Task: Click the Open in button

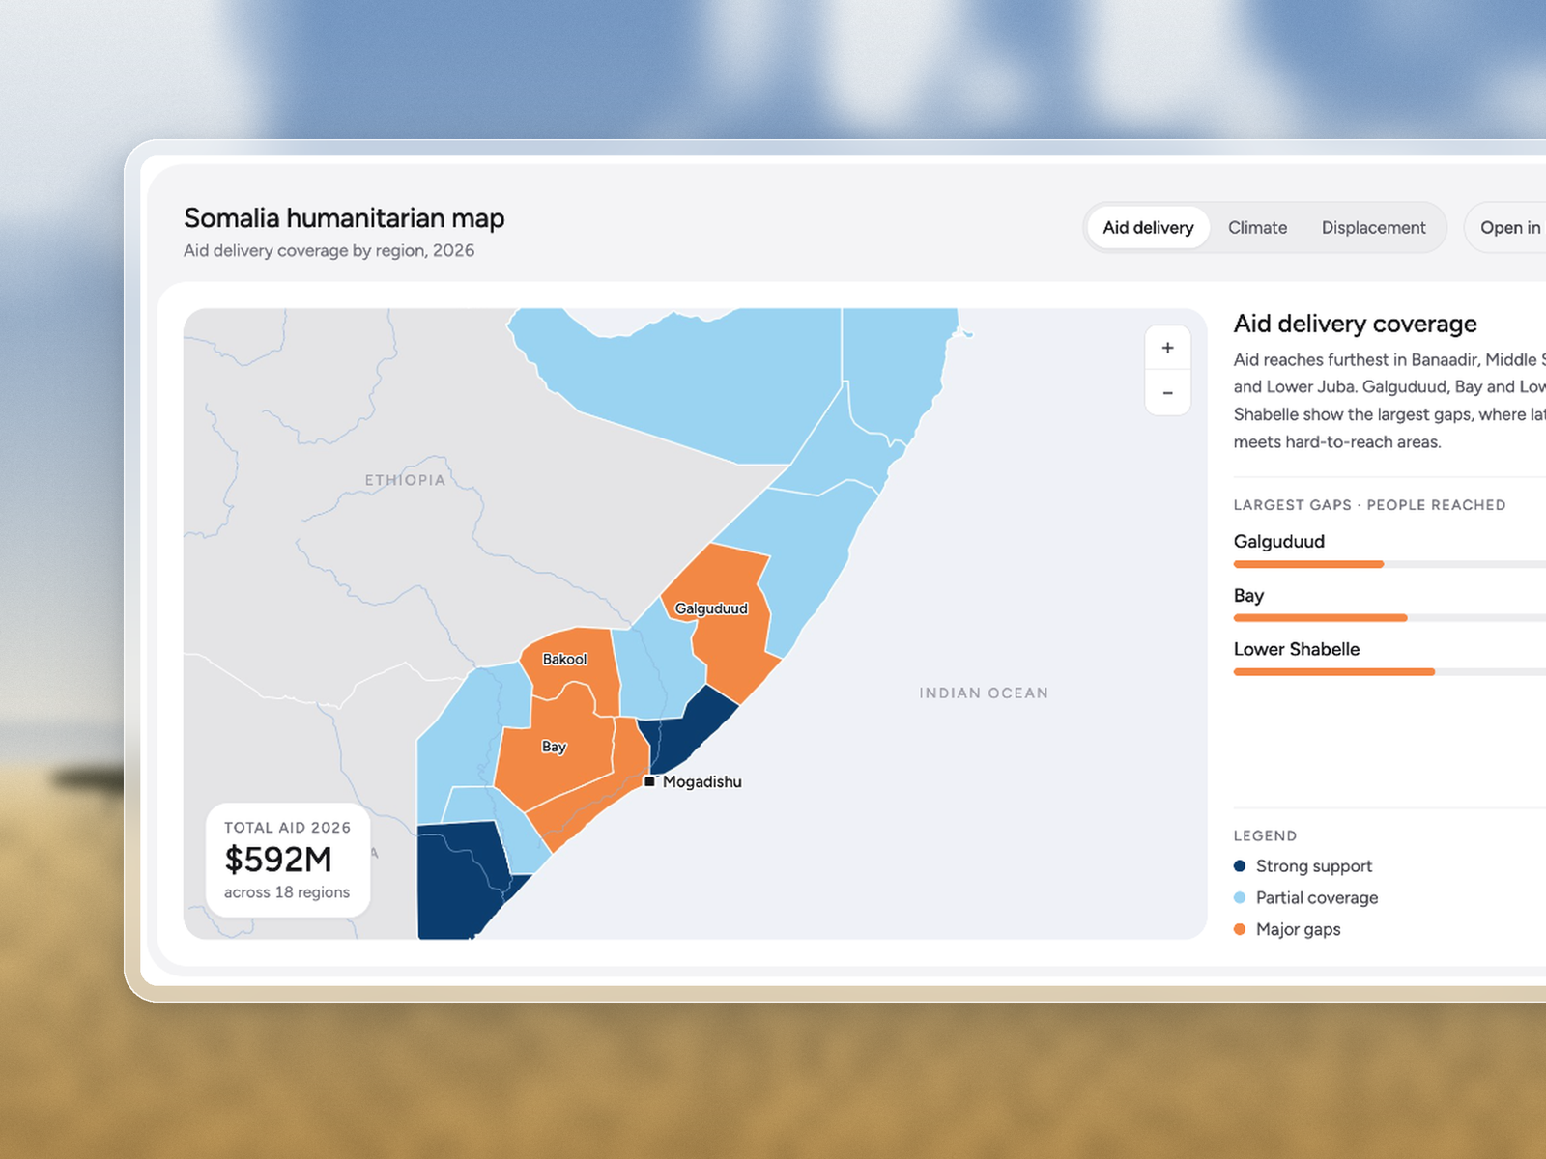Action: pyautogui.click(x=1507, y=228)
